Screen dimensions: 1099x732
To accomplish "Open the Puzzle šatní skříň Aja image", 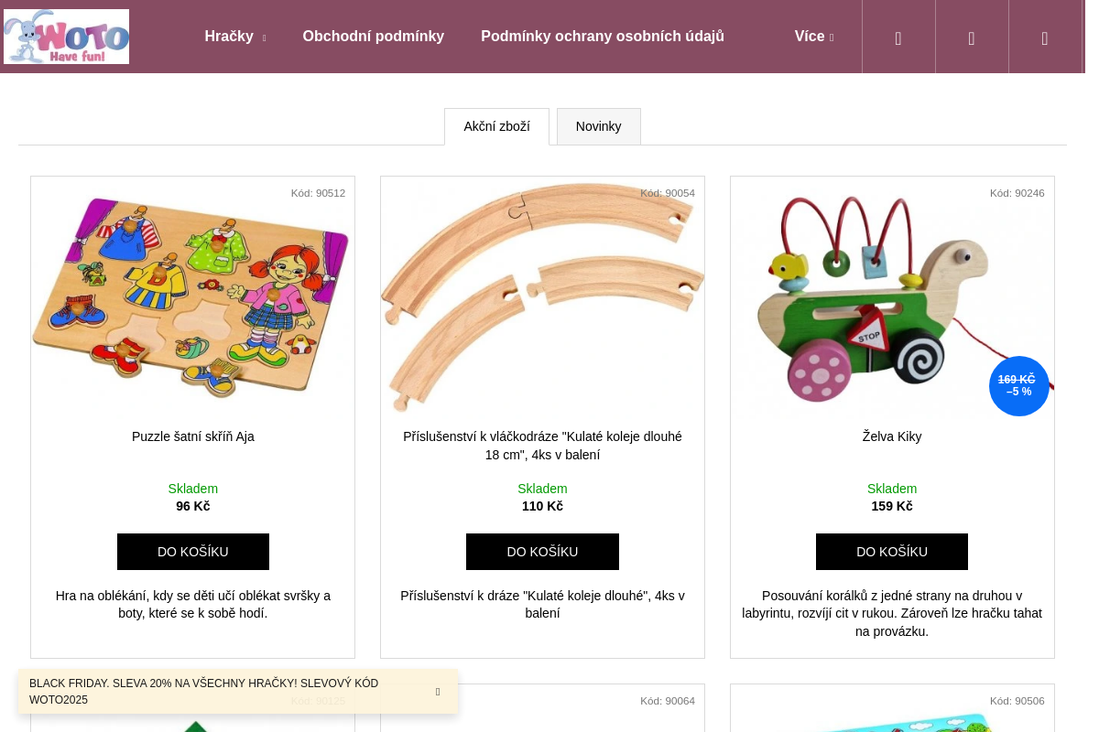I will (x=192, y=297).
